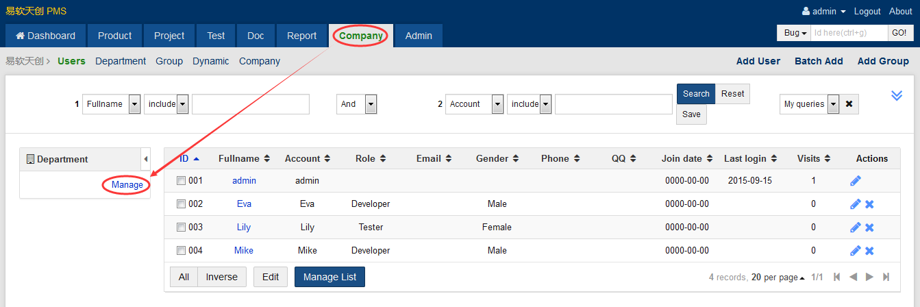Click the Manage department link
Screen dimensions: 920x307
[x=127, y=185]
